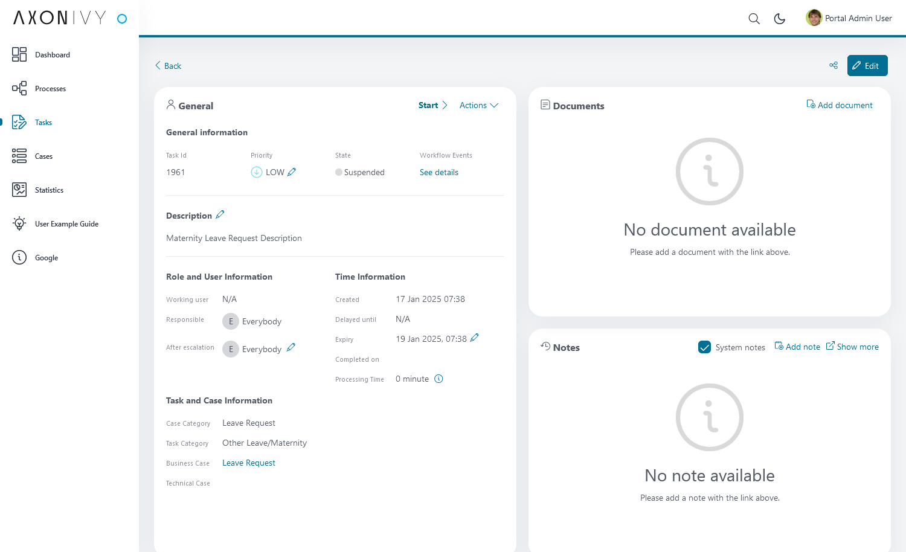Edit expiry date pencil icon

474,338
